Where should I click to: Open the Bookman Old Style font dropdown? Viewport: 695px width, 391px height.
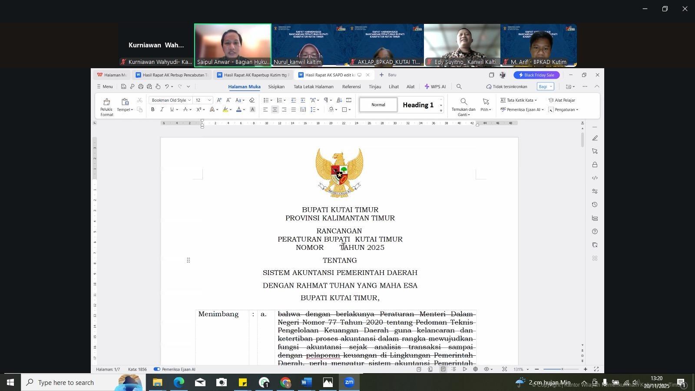tap(172, 100)
